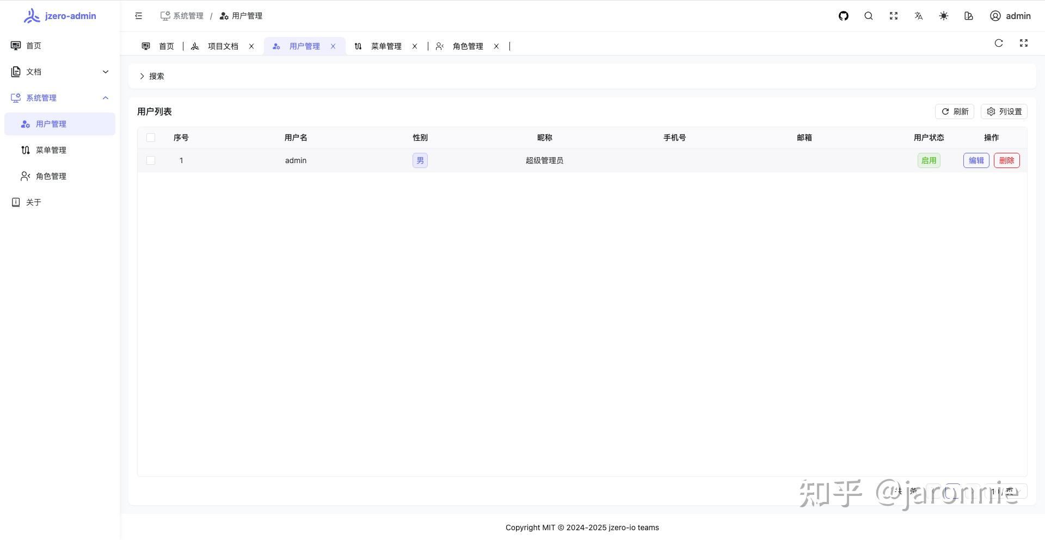Select 用户管理 in the sidebar
The image size is (1045, 540).
[60, 124]
